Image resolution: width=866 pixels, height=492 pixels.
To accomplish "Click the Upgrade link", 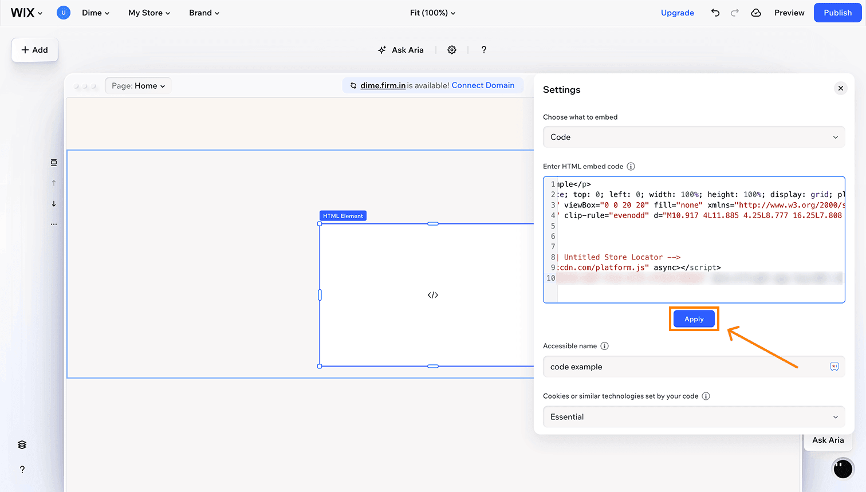I will pyautogui.click(x=678, y=13).
